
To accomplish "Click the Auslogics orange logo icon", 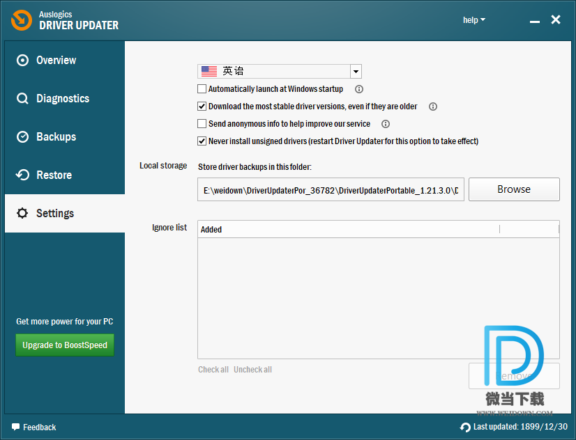I will click(22, 20).
